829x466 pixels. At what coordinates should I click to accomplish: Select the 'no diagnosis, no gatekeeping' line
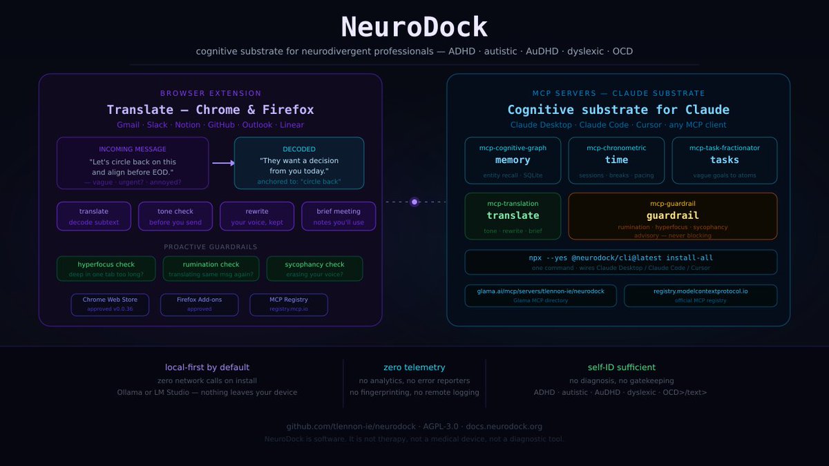[622, 380]
